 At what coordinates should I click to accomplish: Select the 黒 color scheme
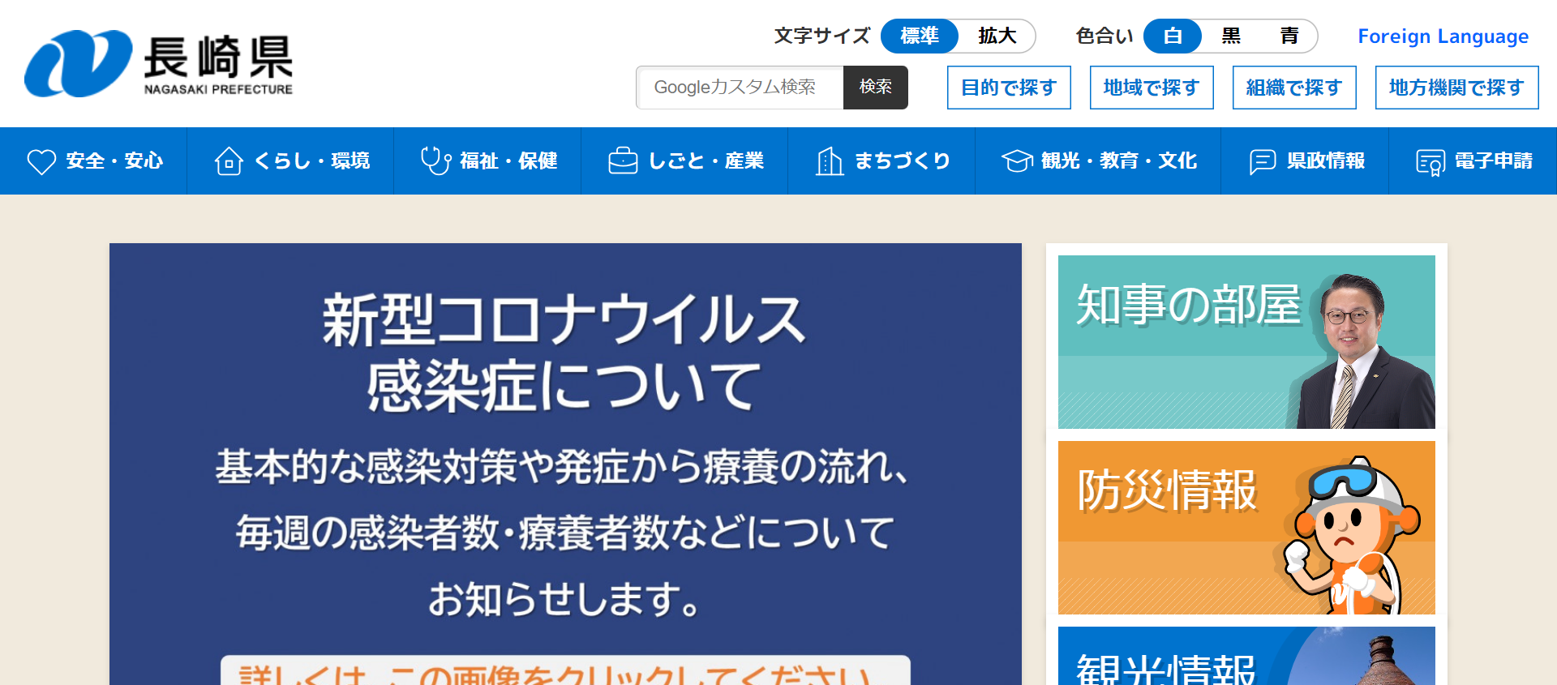1231,36
